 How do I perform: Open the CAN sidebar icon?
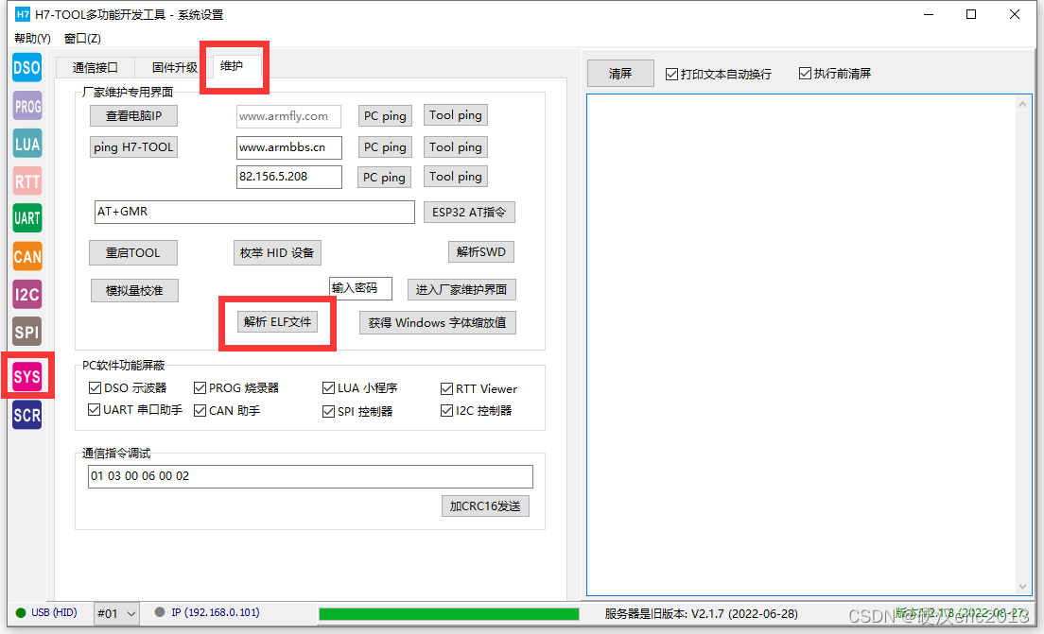27,256
